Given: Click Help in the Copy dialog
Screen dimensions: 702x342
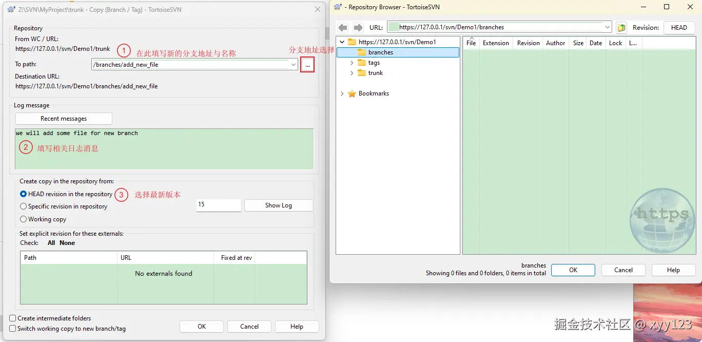Looking at the screenshot, I should pyautogui.click(x=297, y=327).
